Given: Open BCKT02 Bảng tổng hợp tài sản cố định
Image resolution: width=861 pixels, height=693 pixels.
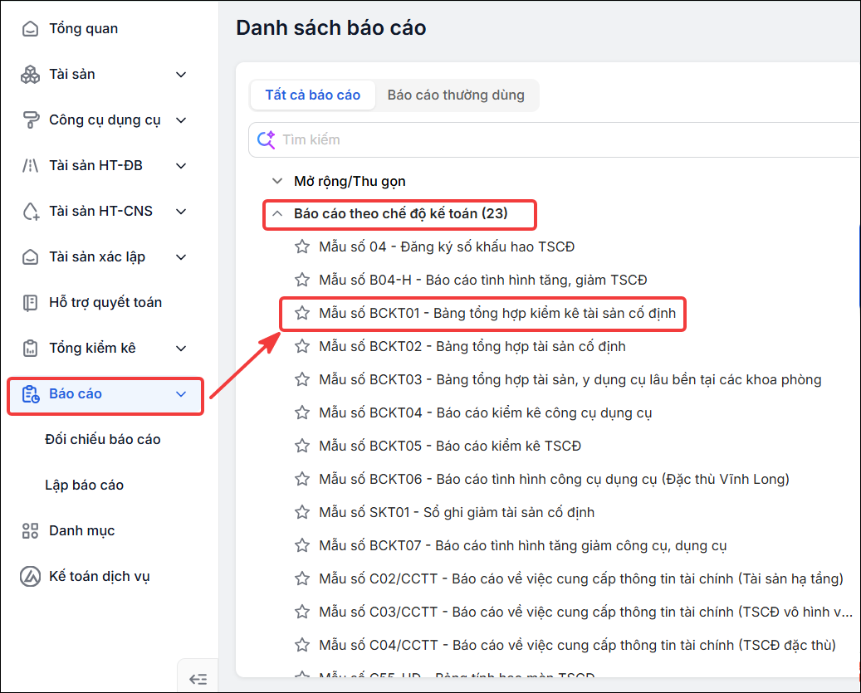Looking at the screenshot, I should pos(472,346).
